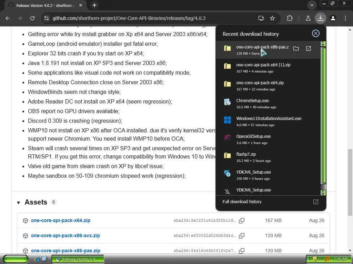This screenshot has height=264, width=353.
Task: Reload the GitHub release page
Action: (32, 18)
